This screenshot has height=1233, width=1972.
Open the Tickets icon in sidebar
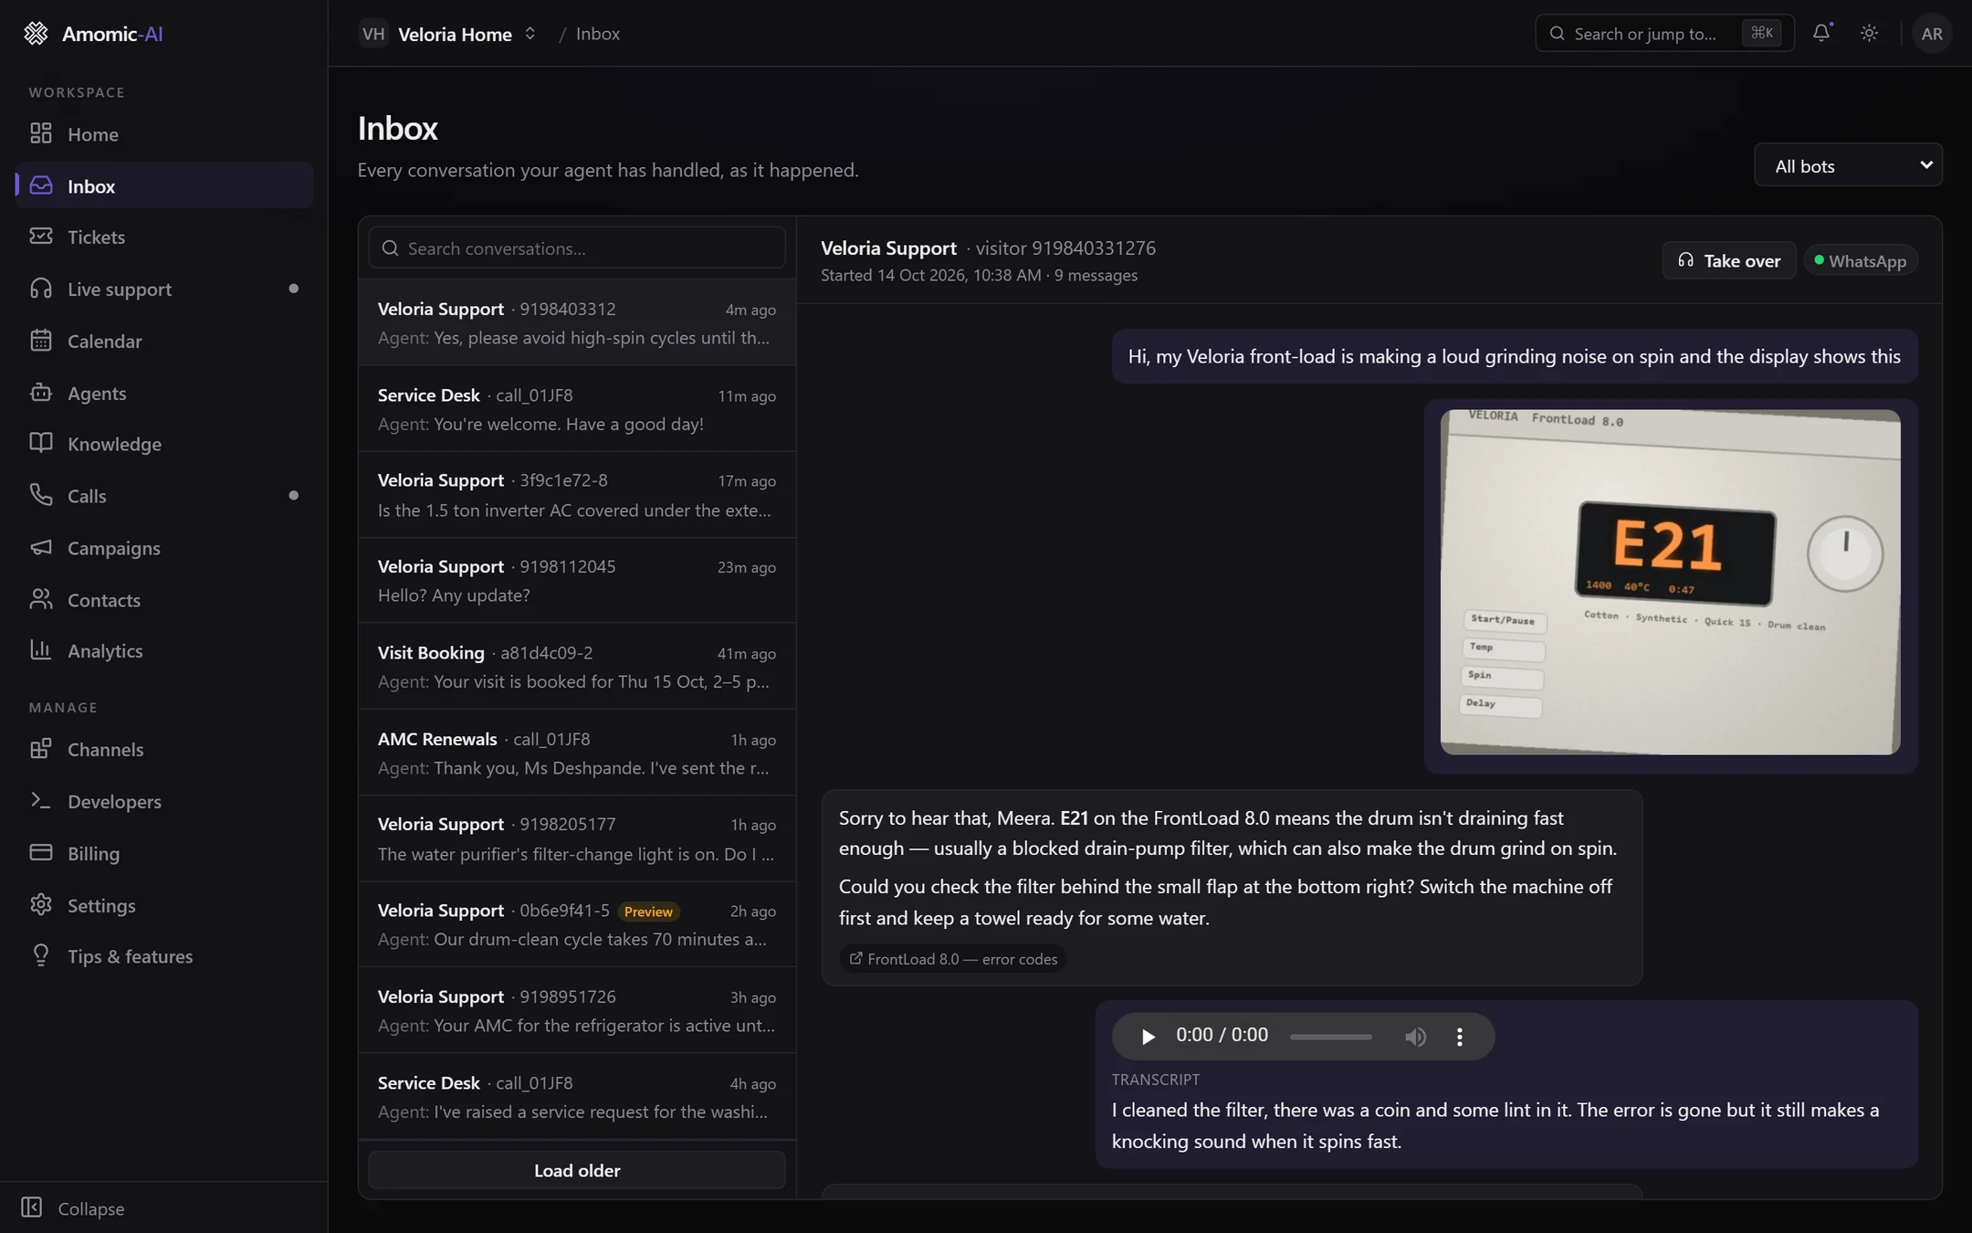(x=40, y=237)
